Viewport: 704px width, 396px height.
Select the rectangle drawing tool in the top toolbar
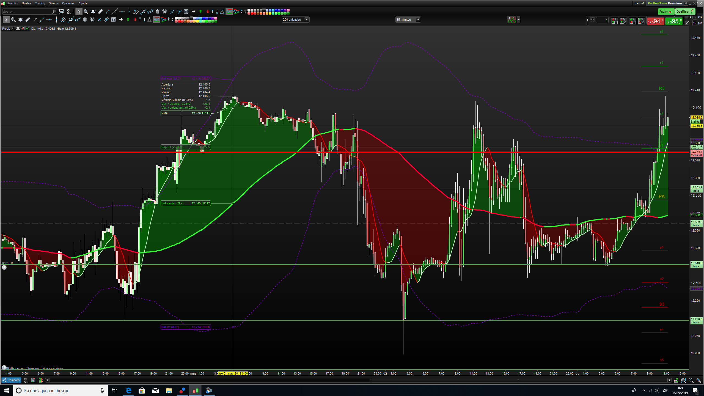click(215, 12)
